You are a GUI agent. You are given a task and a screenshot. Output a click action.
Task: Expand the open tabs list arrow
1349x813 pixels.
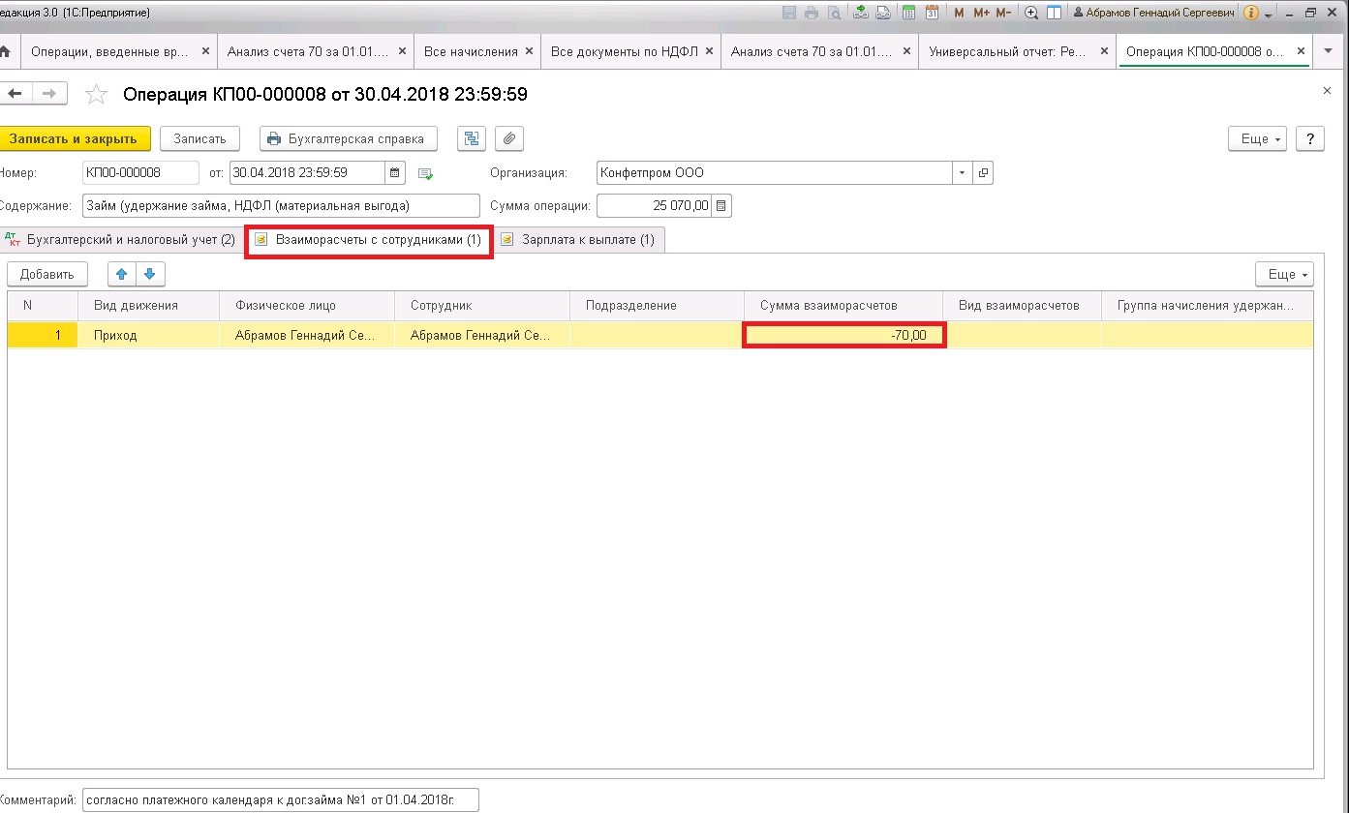pos(1328,51)
